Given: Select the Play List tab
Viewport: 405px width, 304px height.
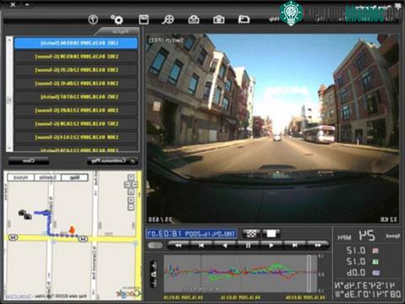Looking at the screenshot, I should 116,31.
